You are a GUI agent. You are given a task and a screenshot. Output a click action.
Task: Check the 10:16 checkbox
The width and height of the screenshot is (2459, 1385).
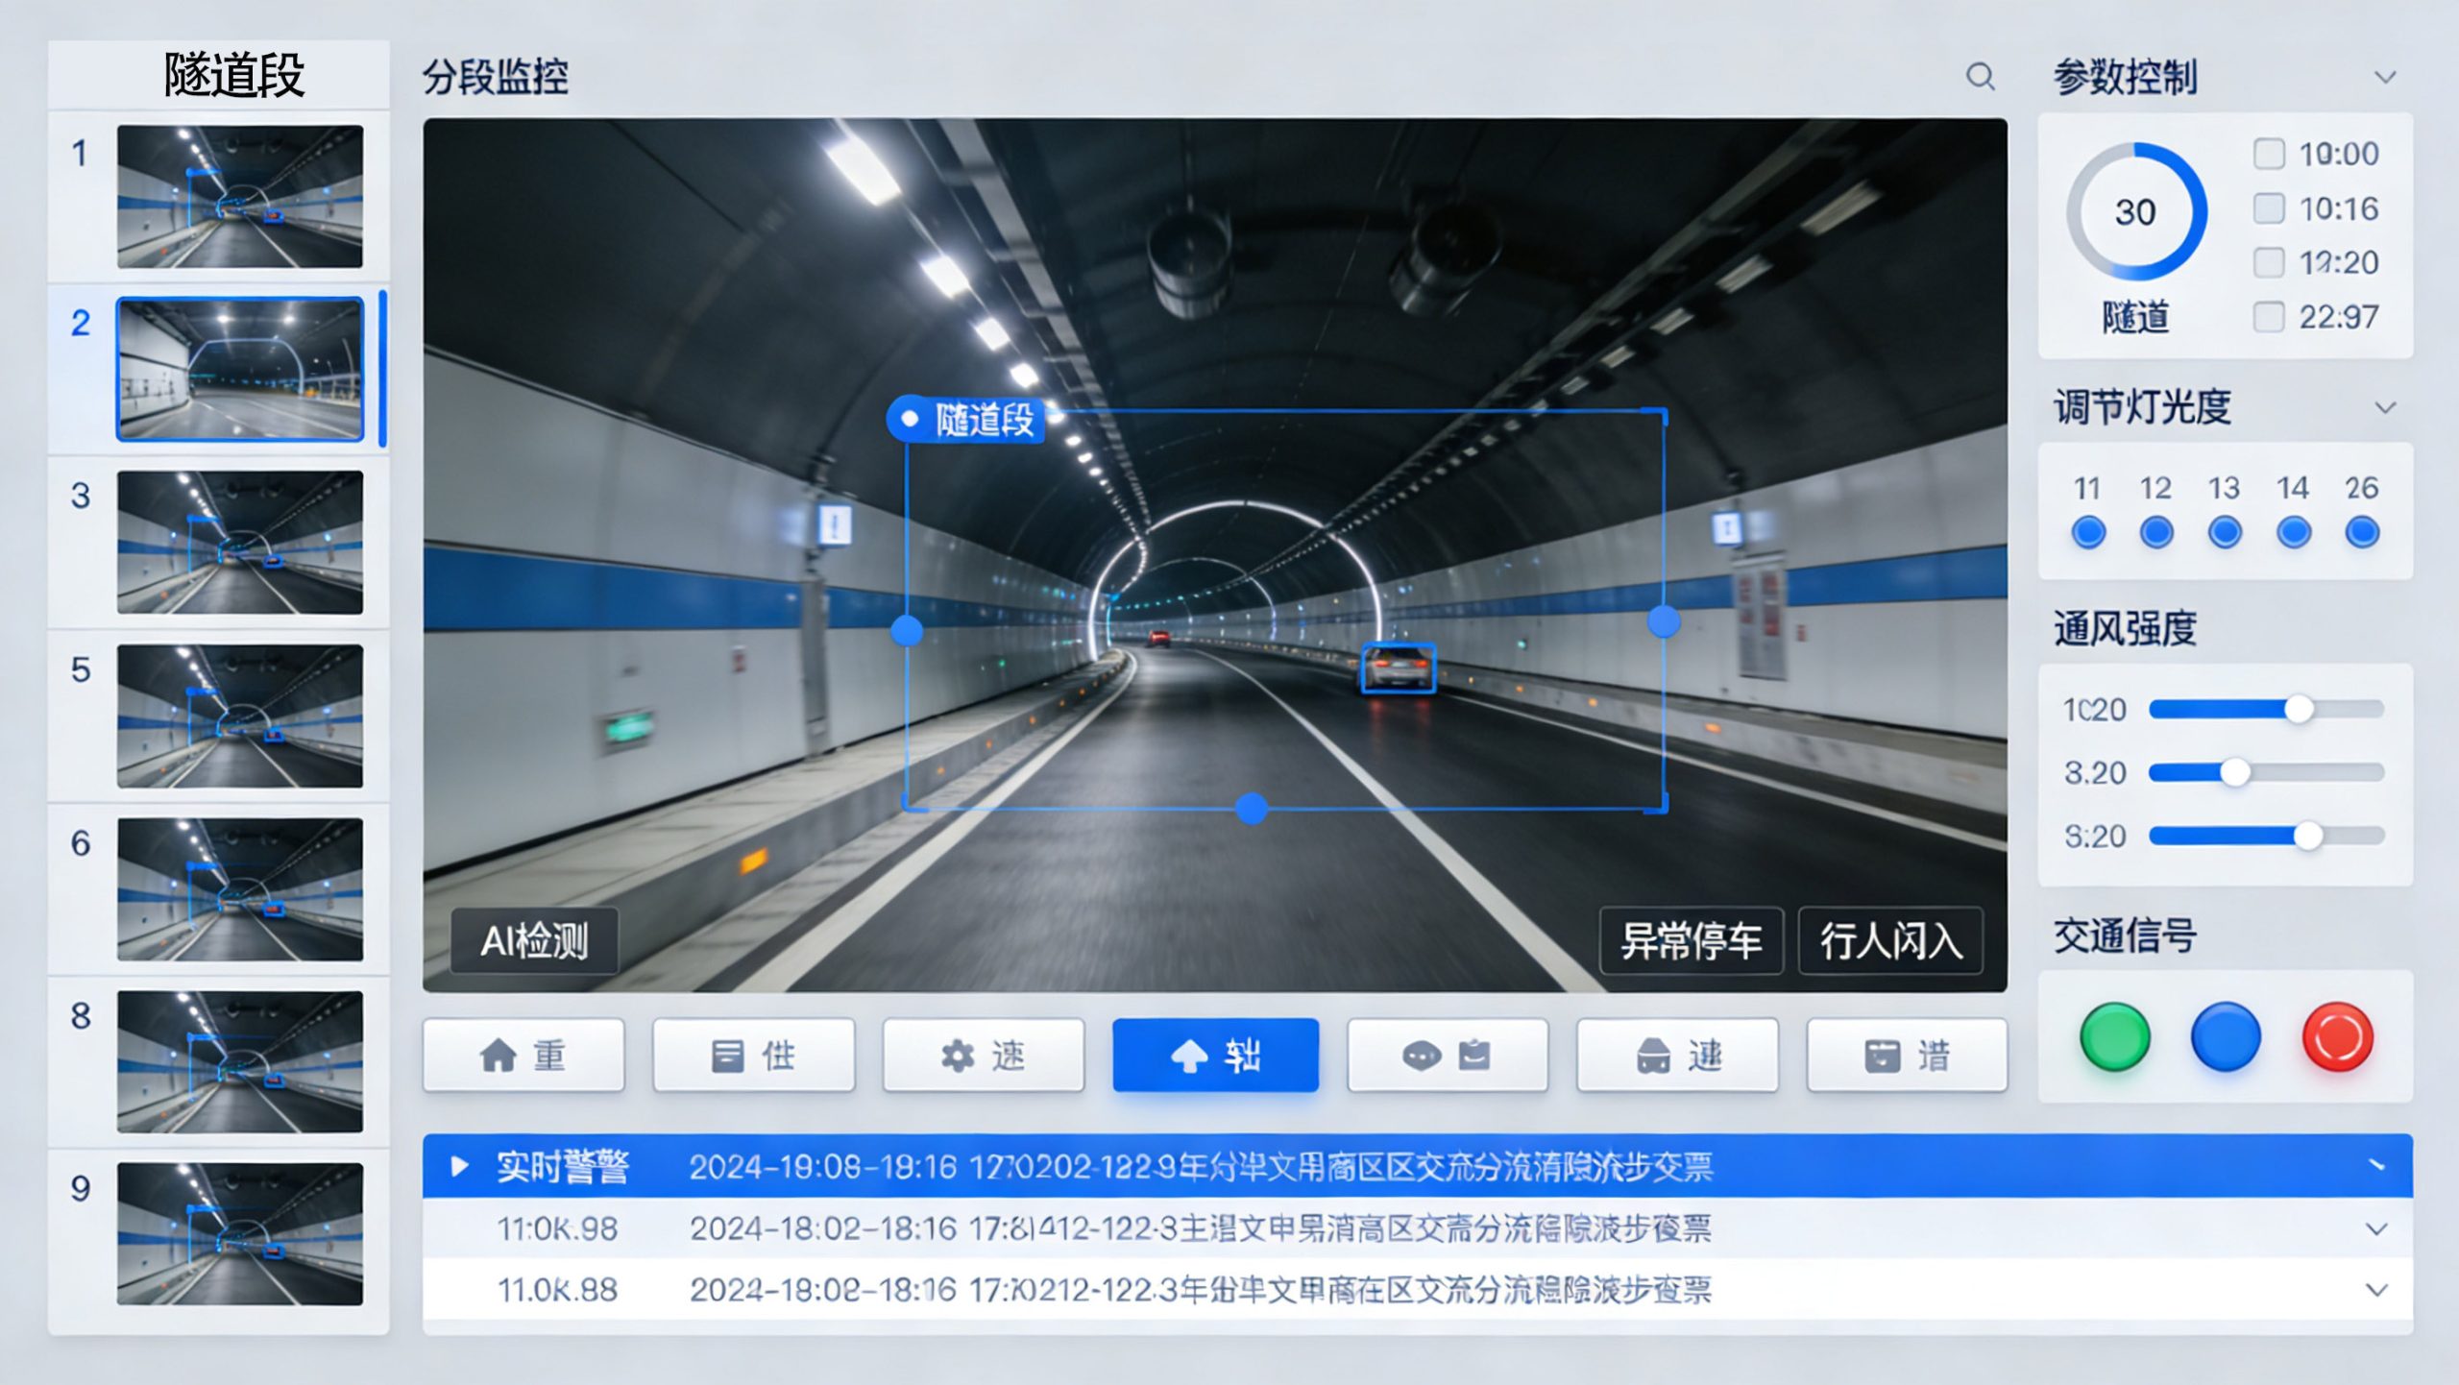pos(2269,208)
